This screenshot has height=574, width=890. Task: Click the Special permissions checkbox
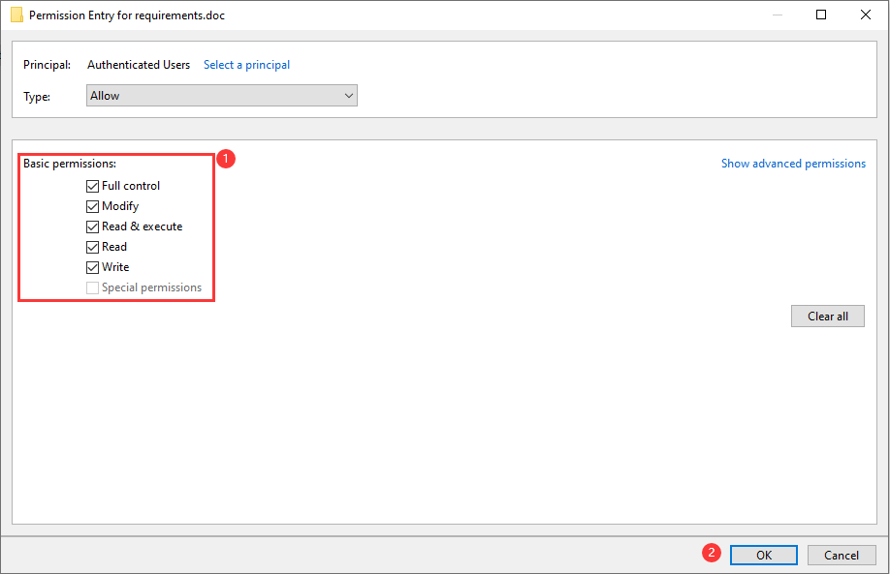click(92, 287)
